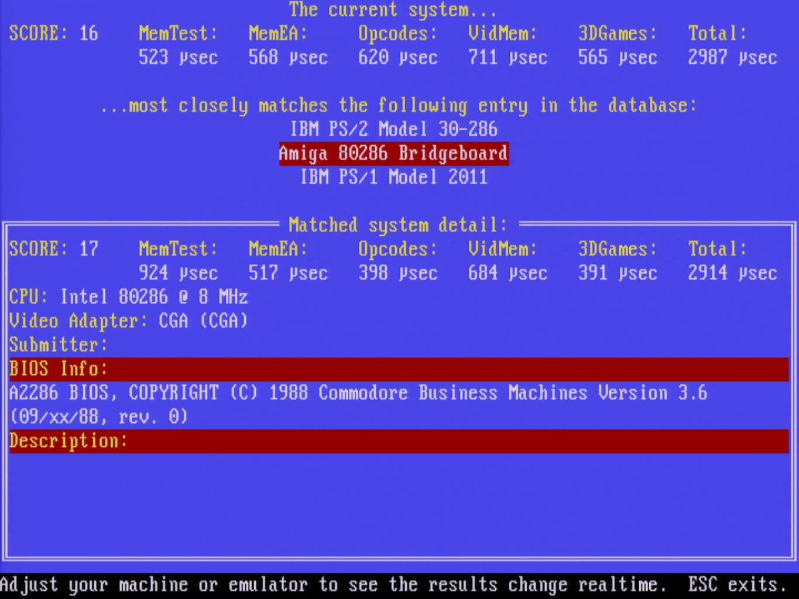
Task: Click the current system MemTest 523 µsec value
Action: click(178, 57)
